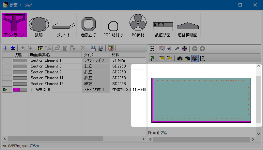
Task: Copy the selected section element
Action: point(58,48)
